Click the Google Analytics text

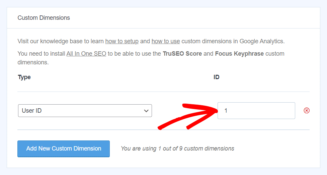point(262,41)
